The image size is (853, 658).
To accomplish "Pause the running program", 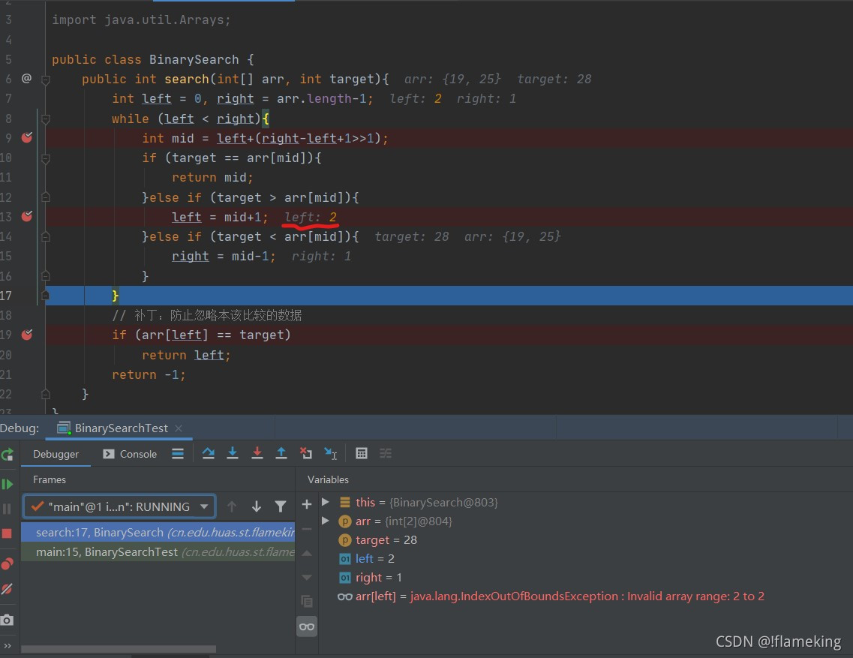I will pyautogui.click(x=7, y=509).
